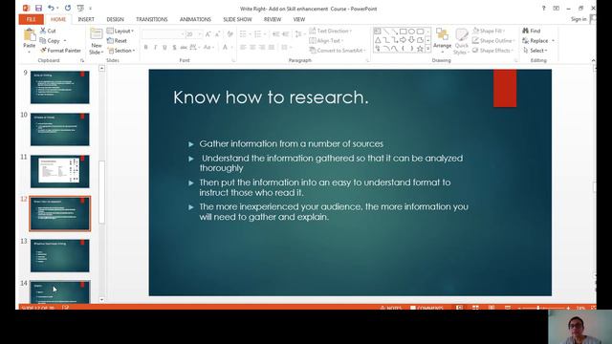Open Quick Styles gallery
This screenshot has height=344, width=612.
click(x=461, y=41)
